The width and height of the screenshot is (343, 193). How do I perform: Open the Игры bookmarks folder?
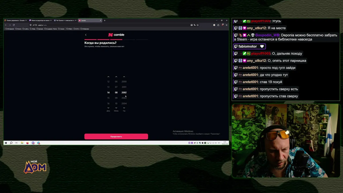click(x=33, y=29)
